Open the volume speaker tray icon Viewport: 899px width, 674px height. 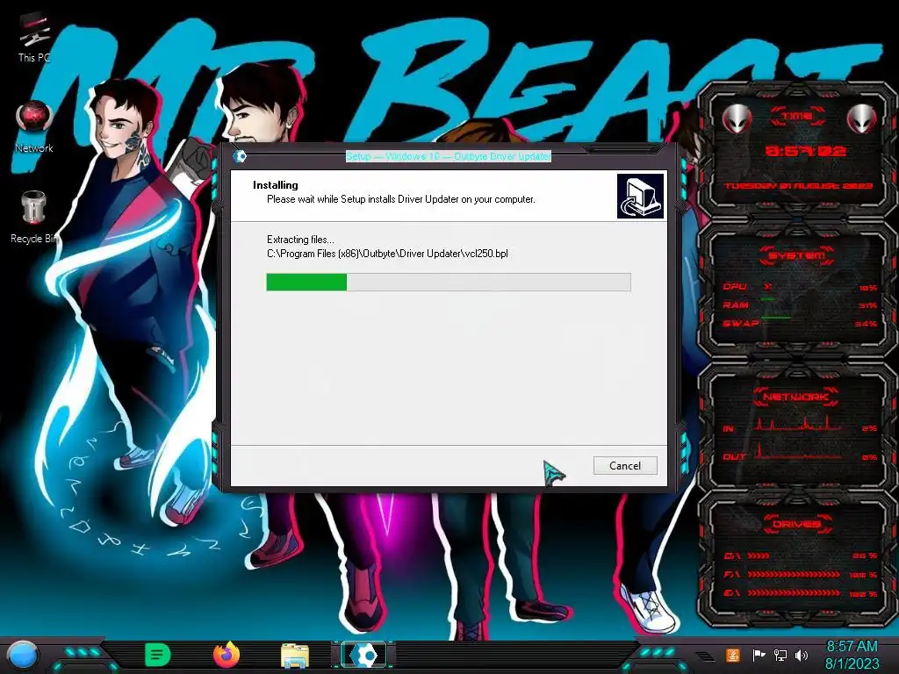point(802,655)
